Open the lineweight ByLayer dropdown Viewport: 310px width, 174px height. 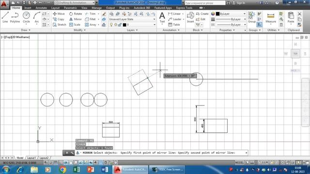click(x=231, y=19)
